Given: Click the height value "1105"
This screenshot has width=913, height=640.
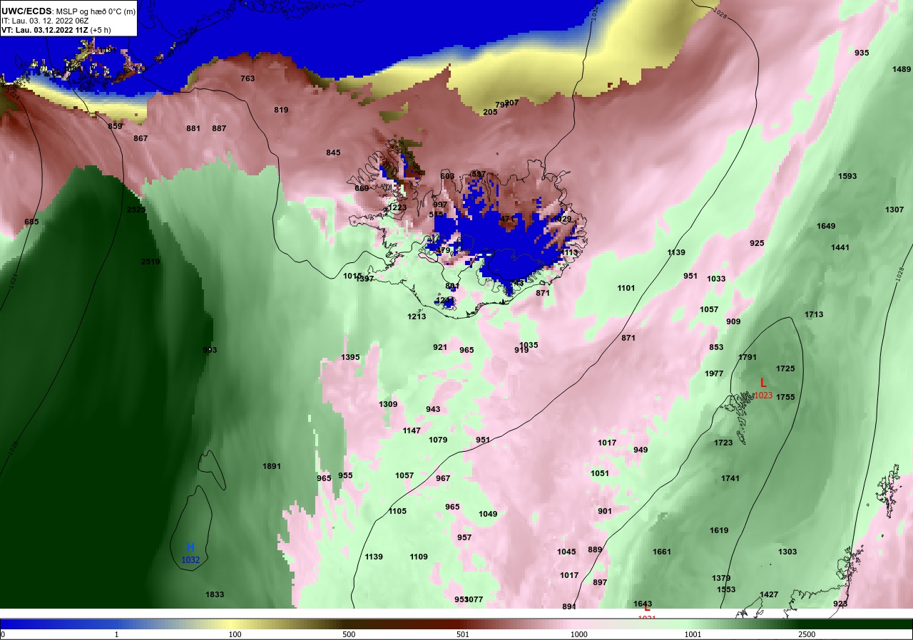Looking at the screenshot, I should (397, 511).
